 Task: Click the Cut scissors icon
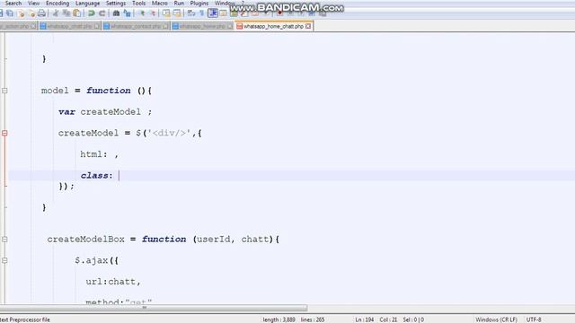56,13
